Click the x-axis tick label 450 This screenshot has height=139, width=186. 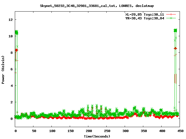[180, 131]
